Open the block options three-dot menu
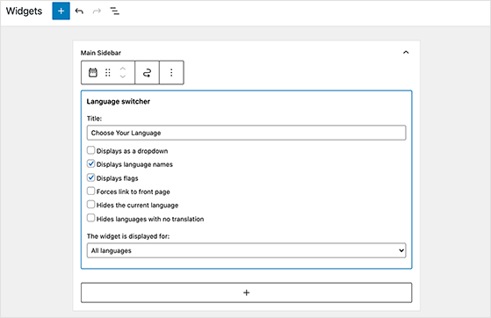 [171, 73]
